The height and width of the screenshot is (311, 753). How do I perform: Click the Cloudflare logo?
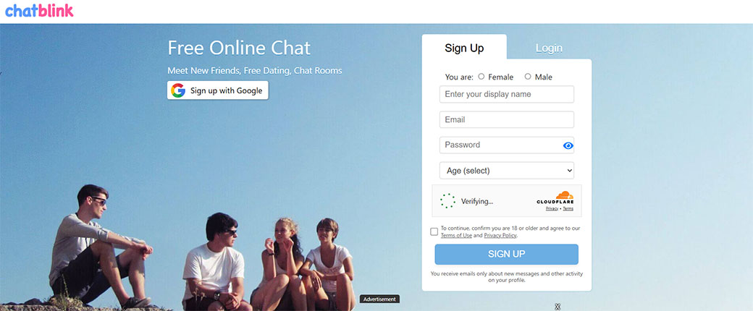[555, 197]
